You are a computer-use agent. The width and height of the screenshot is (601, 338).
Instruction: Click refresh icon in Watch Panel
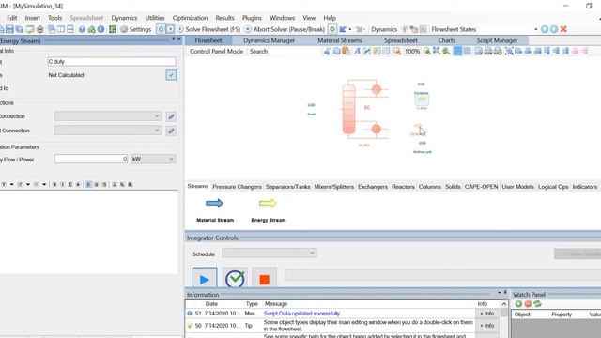tap(537, 304)
